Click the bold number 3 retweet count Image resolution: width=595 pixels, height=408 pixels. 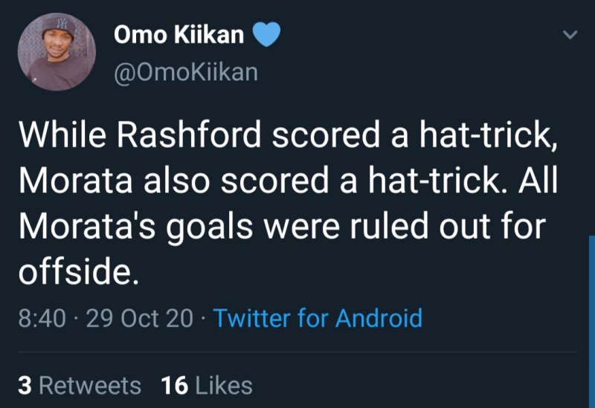tap(25, 386)
